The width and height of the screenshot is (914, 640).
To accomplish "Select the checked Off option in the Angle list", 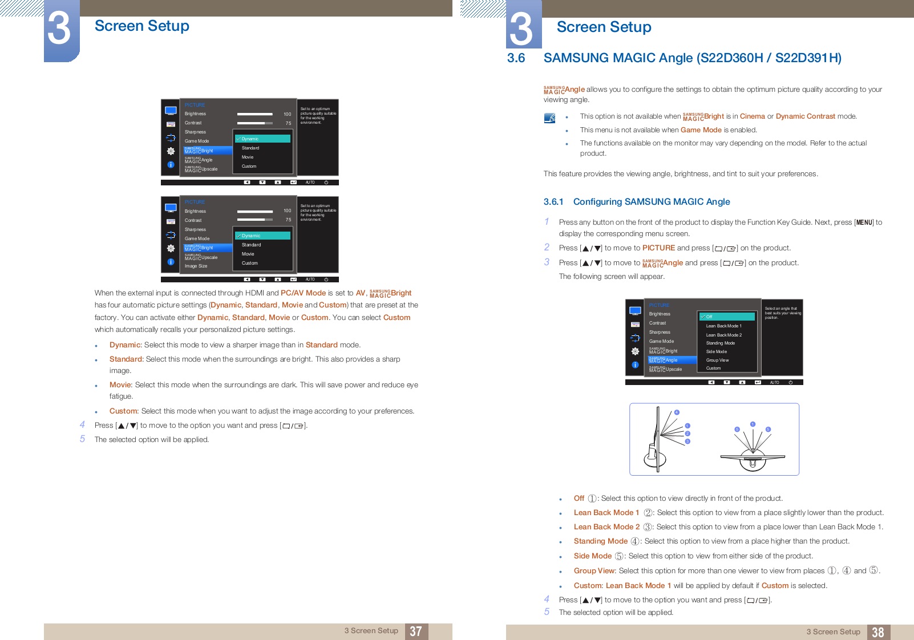I will pos(727,317).
